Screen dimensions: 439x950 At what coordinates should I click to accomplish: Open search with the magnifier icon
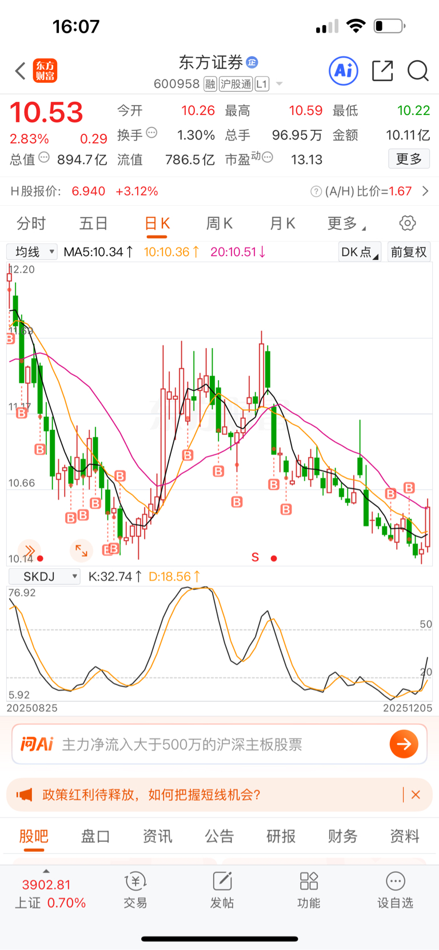pos(418,71)
